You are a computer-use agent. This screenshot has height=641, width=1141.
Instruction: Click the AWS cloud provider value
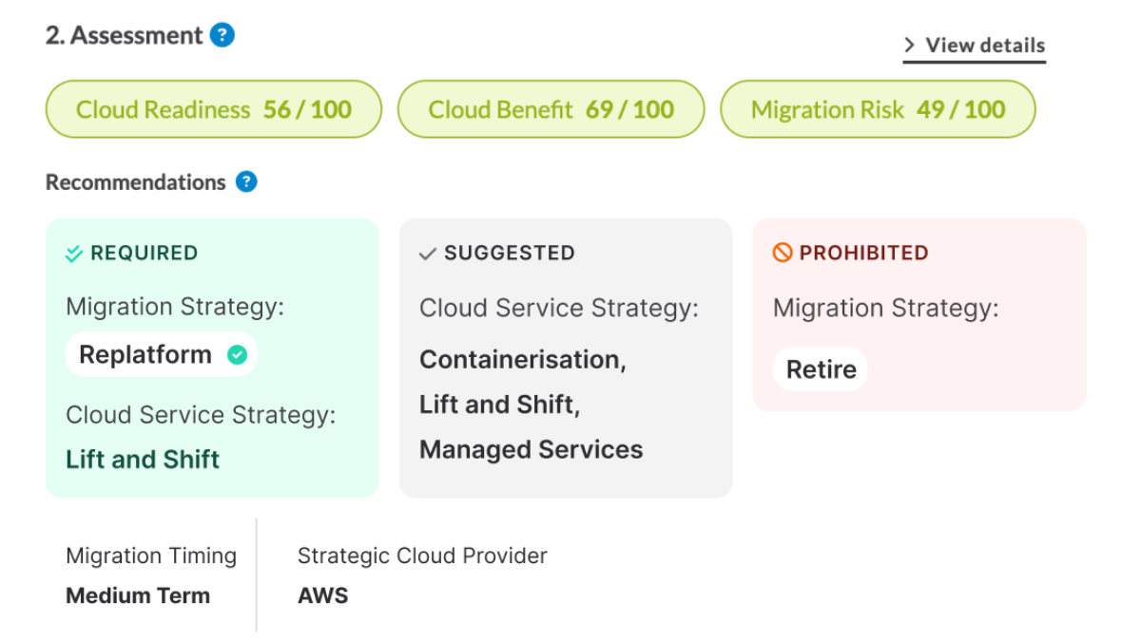click(x=323, y=596)
